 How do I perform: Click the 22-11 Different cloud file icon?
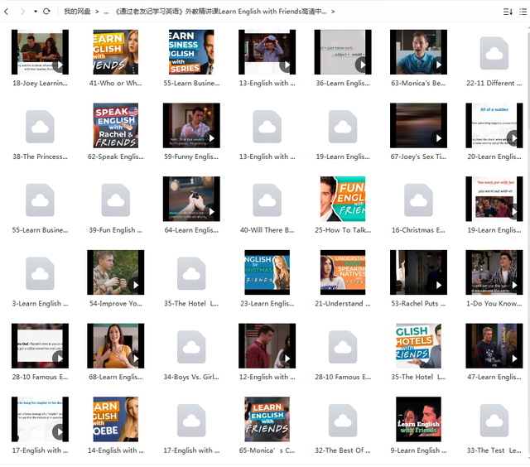(494, 53)
